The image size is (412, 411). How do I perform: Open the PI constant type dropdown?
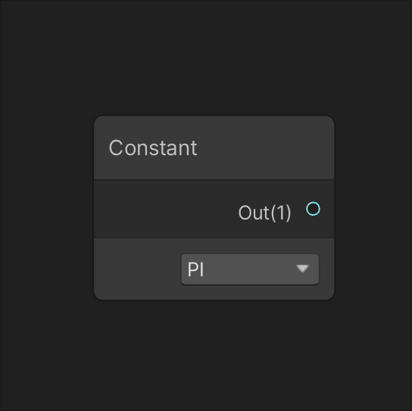pyautogui.click(x=250, y=269)
